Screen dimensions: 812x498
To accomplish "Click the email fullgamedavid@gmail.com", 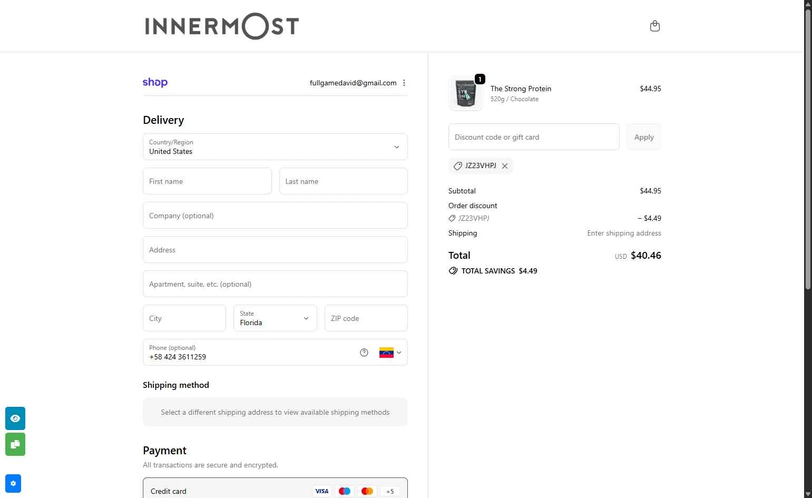I will pos(353,83).
